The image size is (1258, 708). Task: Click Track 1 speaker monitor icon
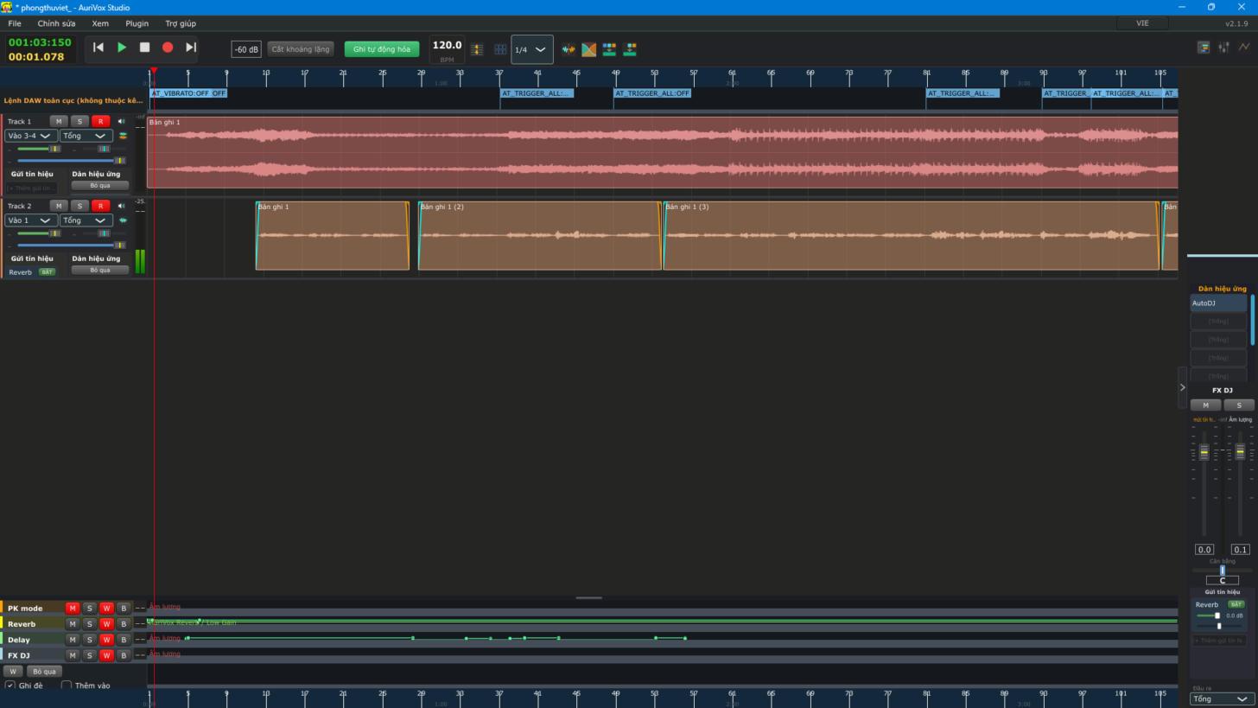click(x=121, y=121)
